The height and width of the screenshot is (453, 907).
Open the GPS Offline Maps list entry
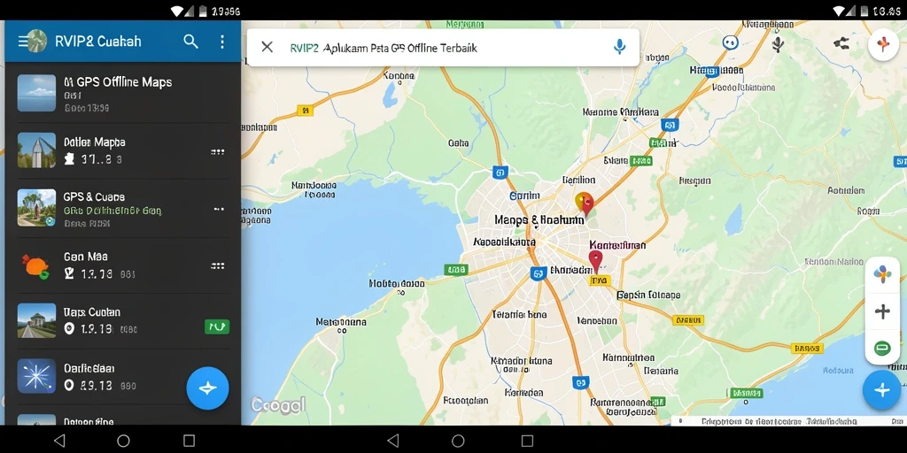click(122, 93)
